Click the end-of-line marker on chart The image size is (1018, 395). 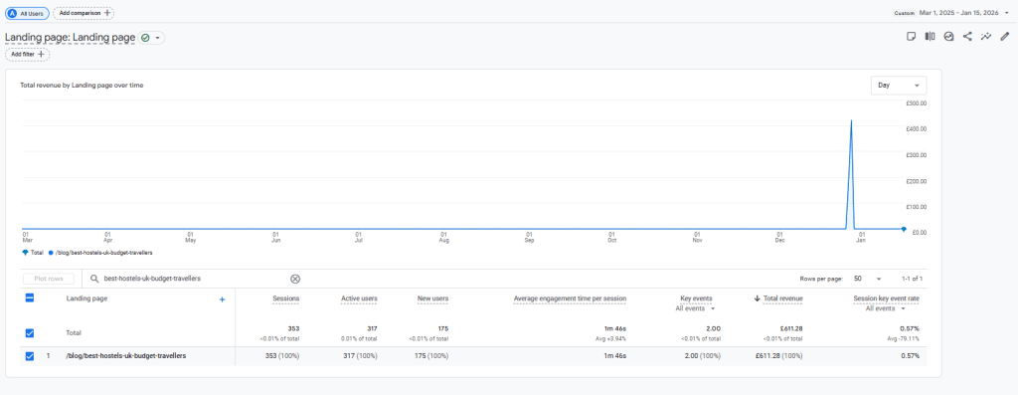pos(904,229)
